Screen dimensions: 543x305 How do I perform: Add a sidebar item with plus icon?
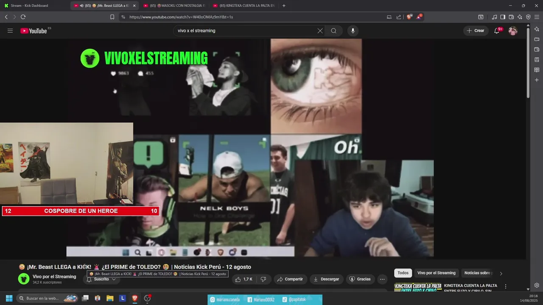(x=537, y=80)
